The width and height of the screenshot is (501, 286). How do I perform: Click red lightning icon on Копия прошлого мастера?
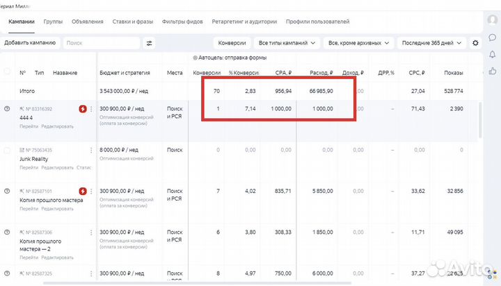[x=83, y=192]
